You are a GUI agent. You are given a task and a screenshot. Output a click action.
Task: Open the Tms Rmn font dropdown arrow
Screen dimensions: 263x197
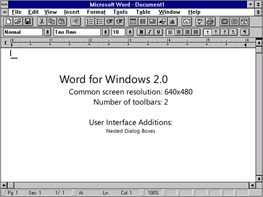[105, 32]
